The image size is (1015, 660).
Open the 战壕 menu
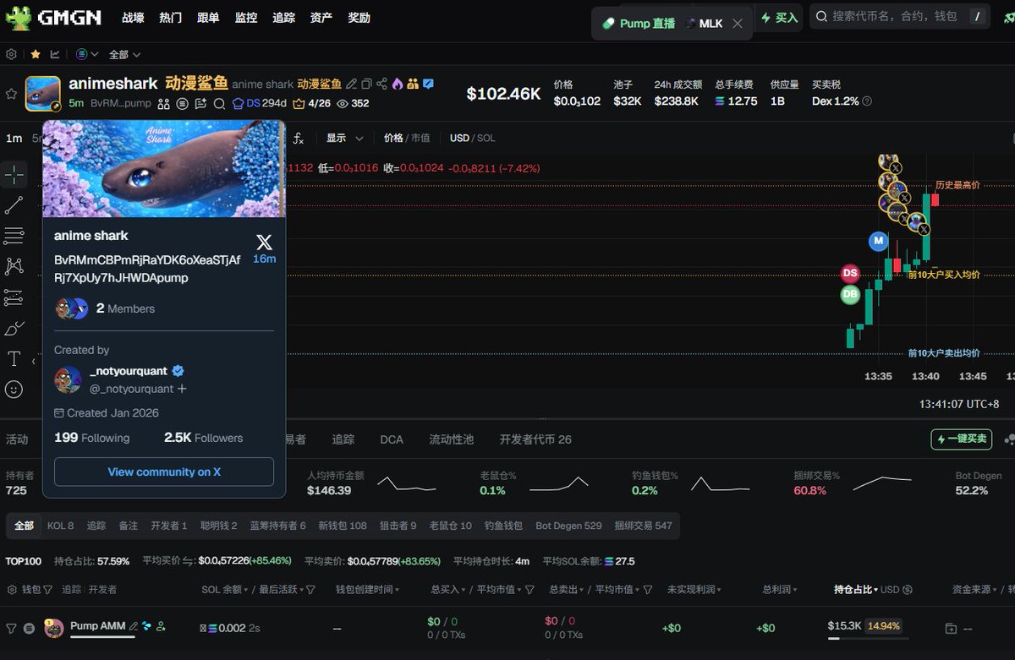pos(133,17)
